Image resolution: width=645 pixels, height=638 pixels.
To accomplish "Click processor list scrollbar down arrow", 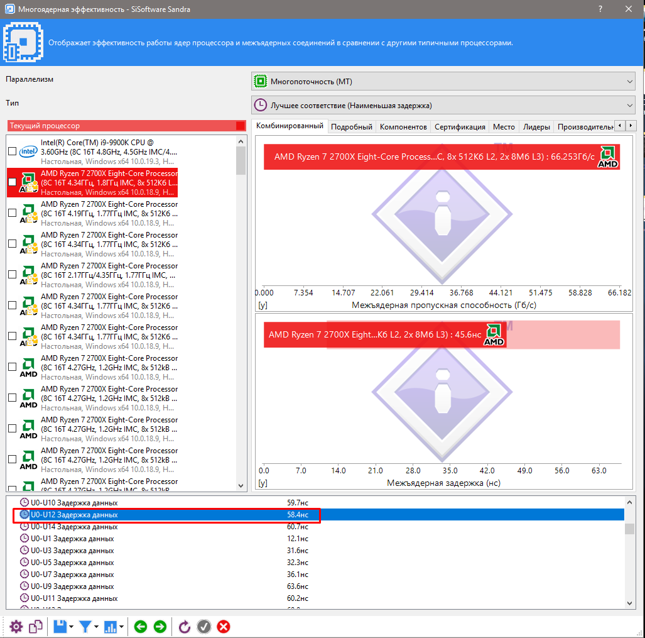I will (241, 486).
